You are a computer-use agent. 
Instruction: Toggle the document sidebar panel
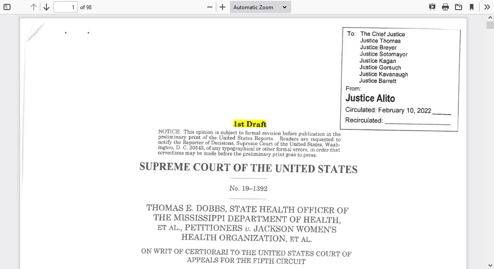coord(7,7)
